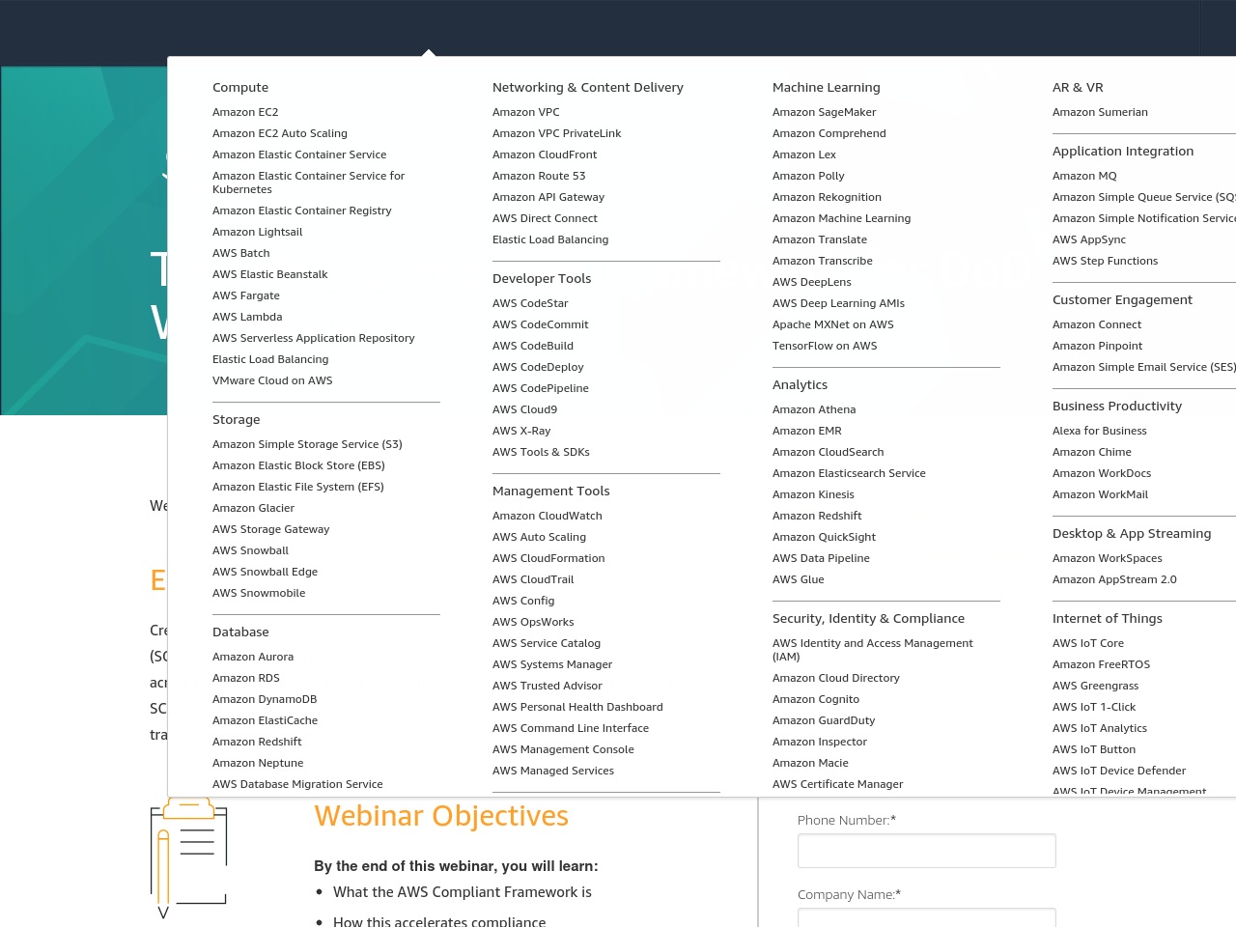Select Amazon Route 53
This screenshot has height=927, width=1236.
pyautogui.click(x=539, y=176)
